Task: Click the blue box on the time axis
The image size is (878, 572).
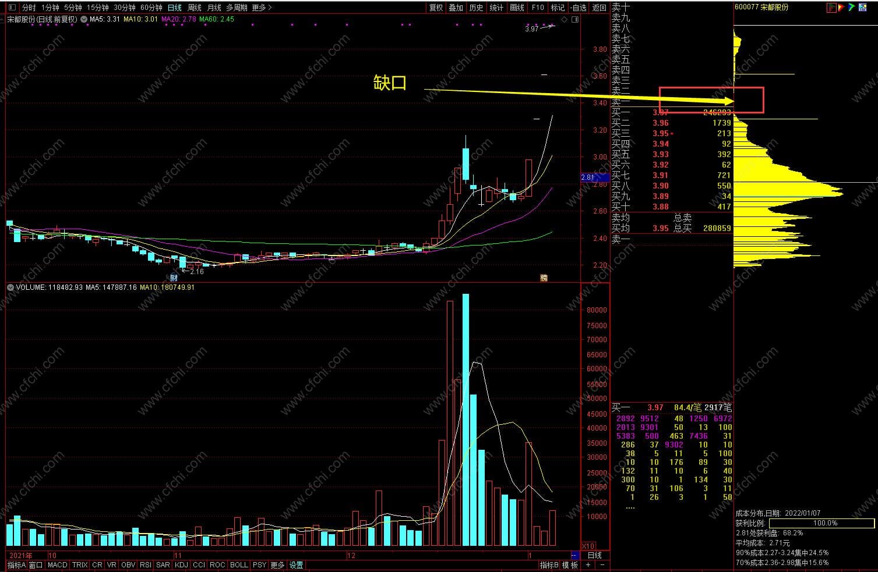Action: [x=575, y=555]
